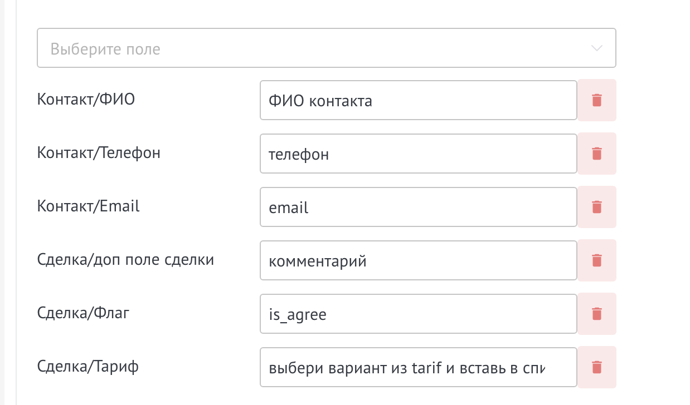The height and width of the screenshot is (405, 690).
Task: Delete the Сделка/Тариф field mapping
Action: (x=596, y=367)
